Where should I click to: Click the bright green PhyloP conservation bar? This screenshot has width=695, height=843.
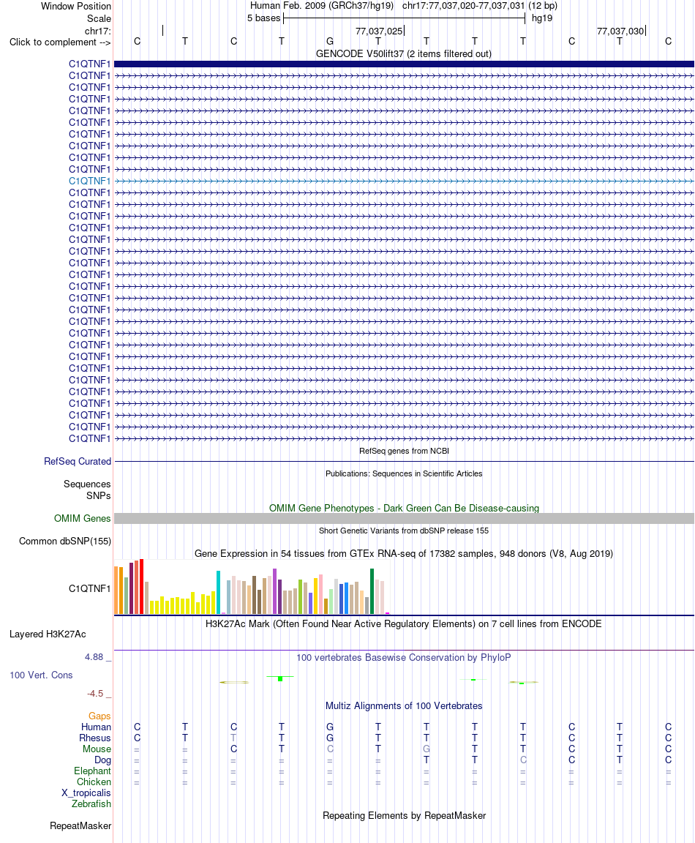(x=280, y=678)
